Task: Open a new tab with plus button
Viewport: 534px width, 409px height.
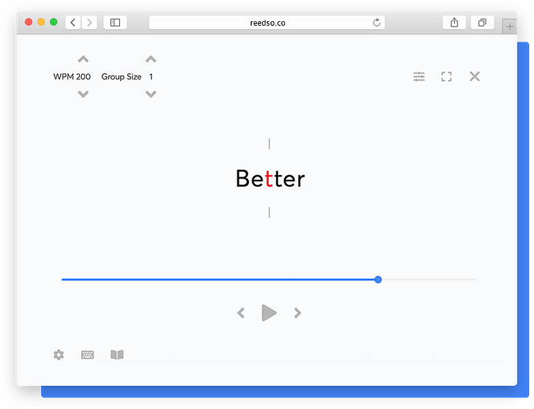Action: tap(509, 27)
